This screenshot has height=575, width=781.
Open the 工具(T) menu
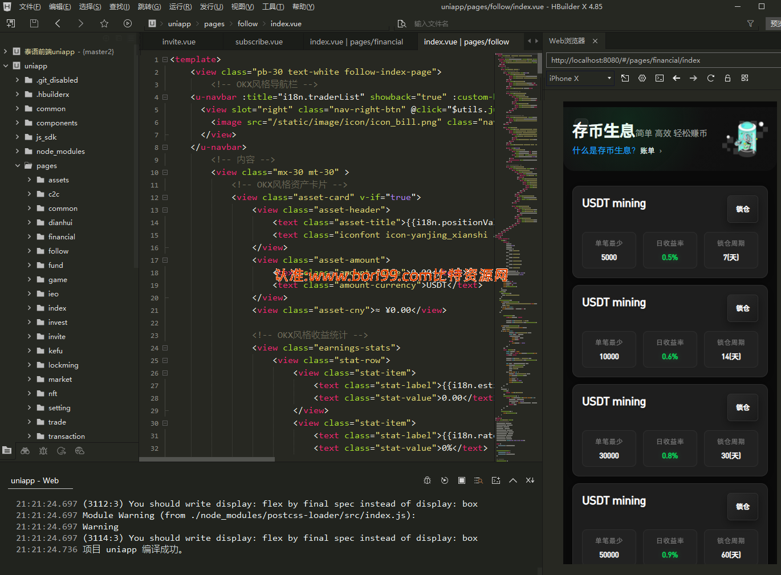point(273,7)
